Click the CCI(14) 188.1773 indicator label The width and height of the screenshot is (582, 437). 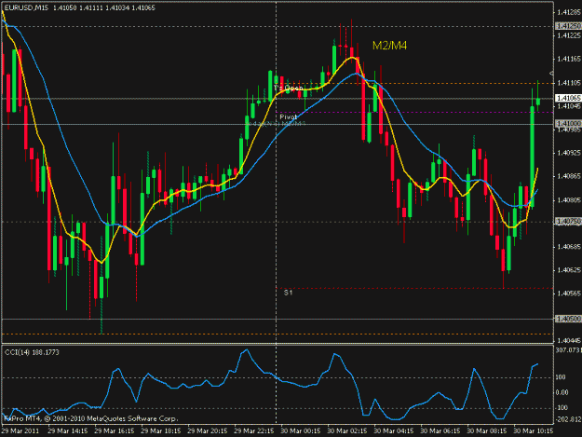[x=32, y=352]
